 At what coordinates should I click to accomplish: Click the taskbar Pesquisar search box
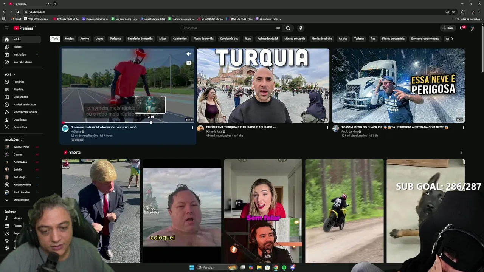point(218,267)
